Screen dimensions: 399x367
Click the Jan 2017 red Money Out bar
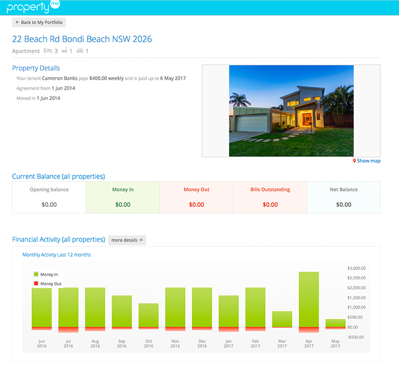coord(229,329)
